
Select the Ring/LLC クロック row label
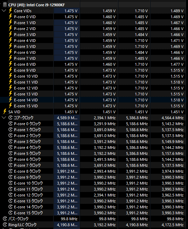[x=22, y=225]
